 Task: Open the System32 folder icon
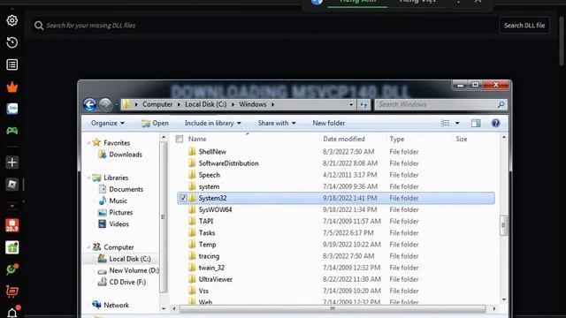(x=192, y=198)
